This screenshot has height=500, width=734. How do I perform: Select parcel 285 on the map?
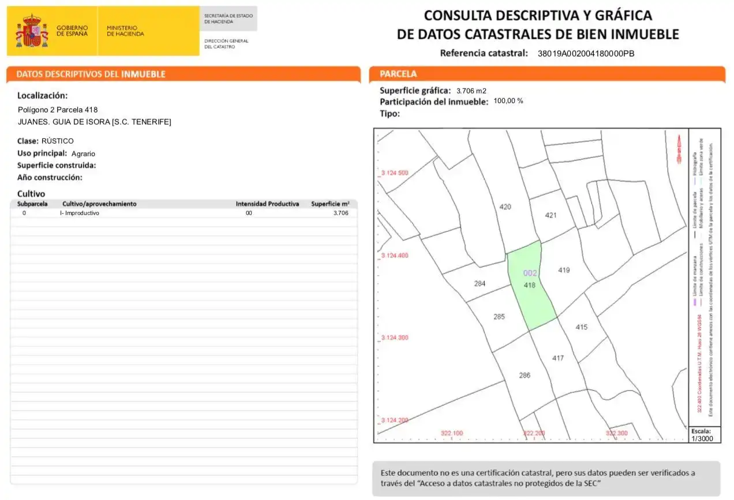pyautogui.click(x=499, y=317)
